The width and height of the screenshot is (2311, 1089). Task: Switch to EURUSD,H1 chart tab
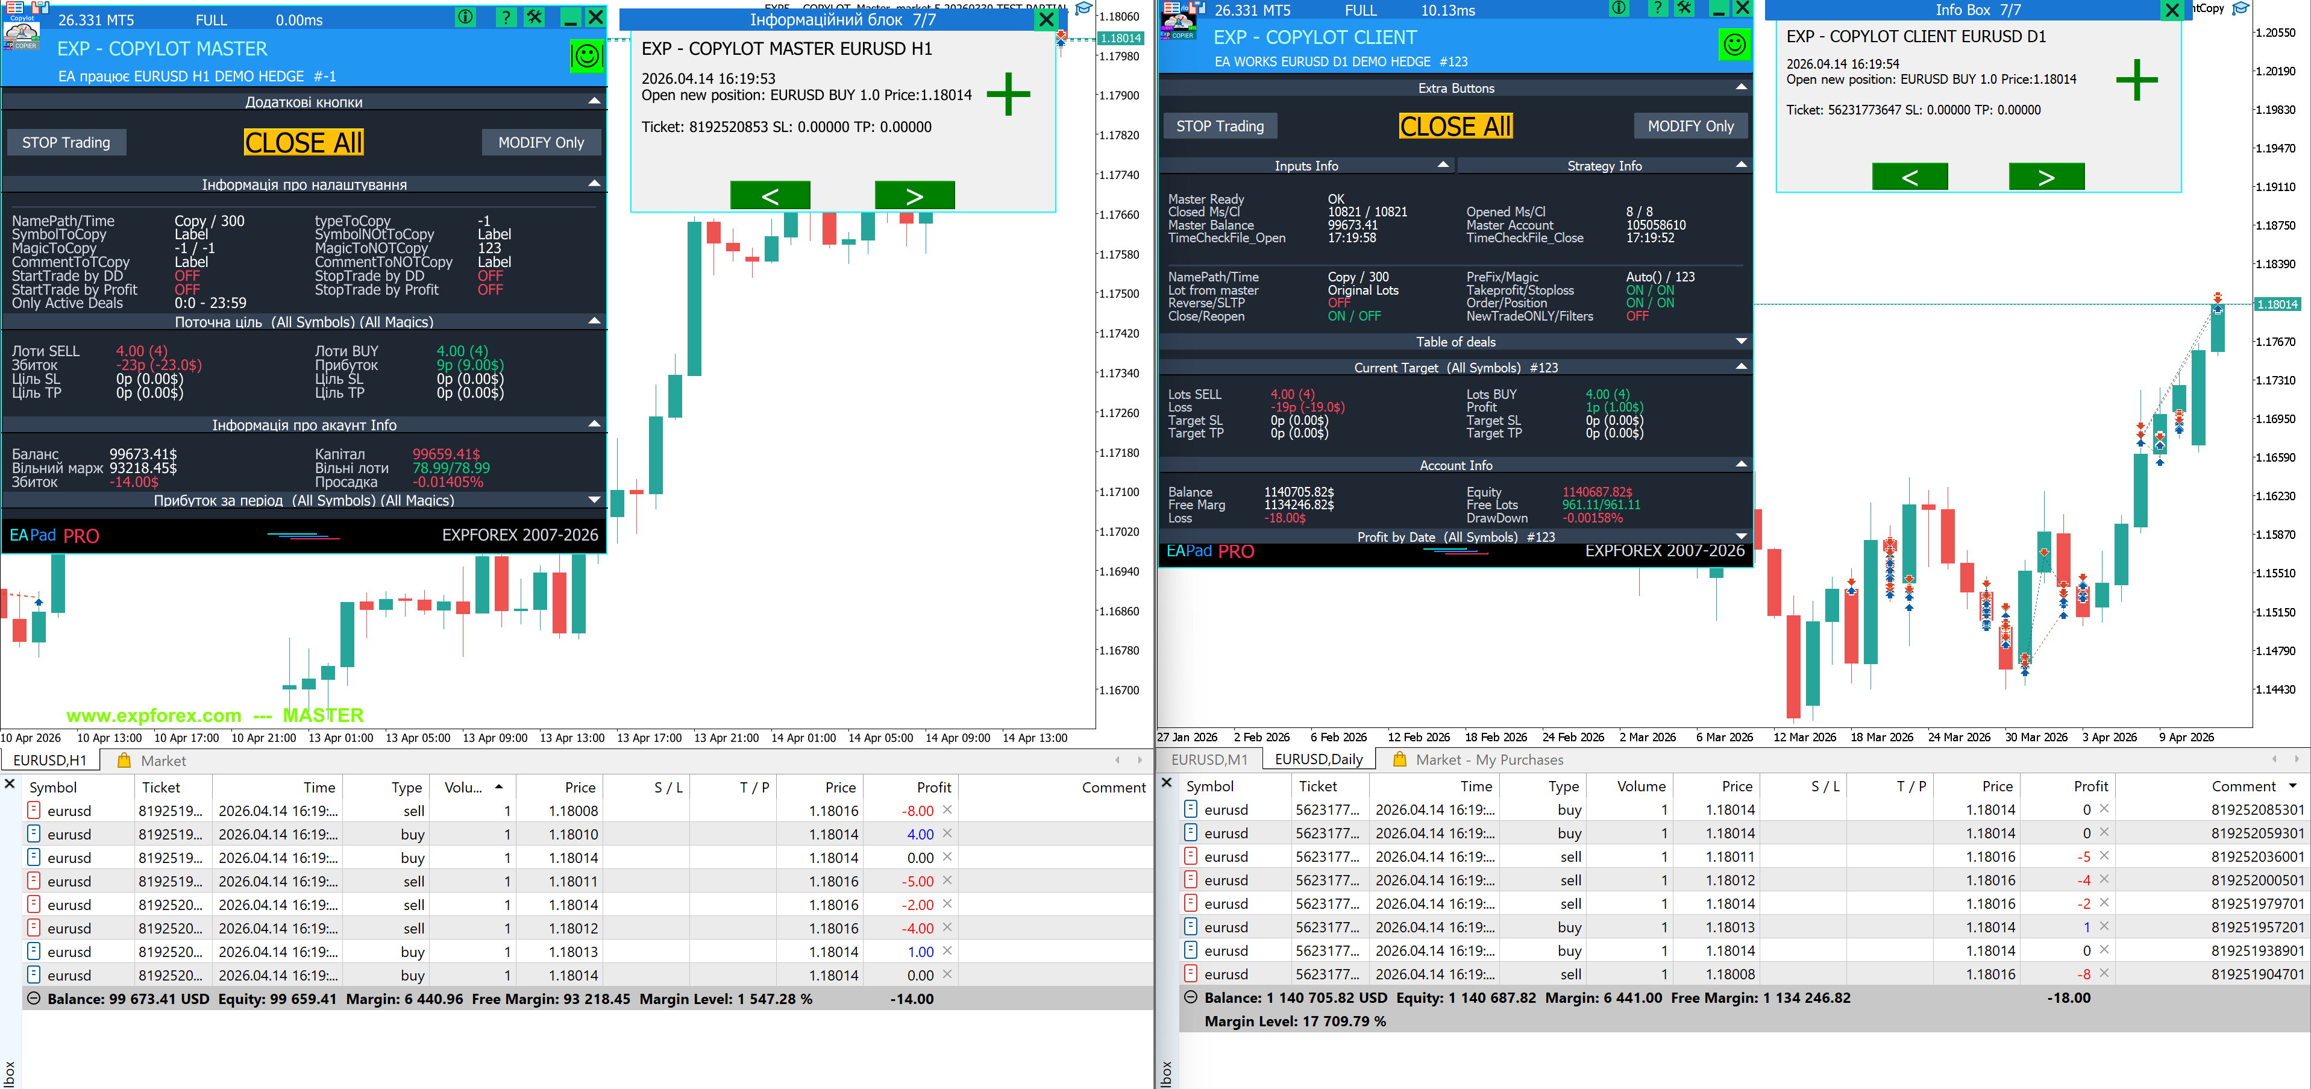(x=50, y=761)
